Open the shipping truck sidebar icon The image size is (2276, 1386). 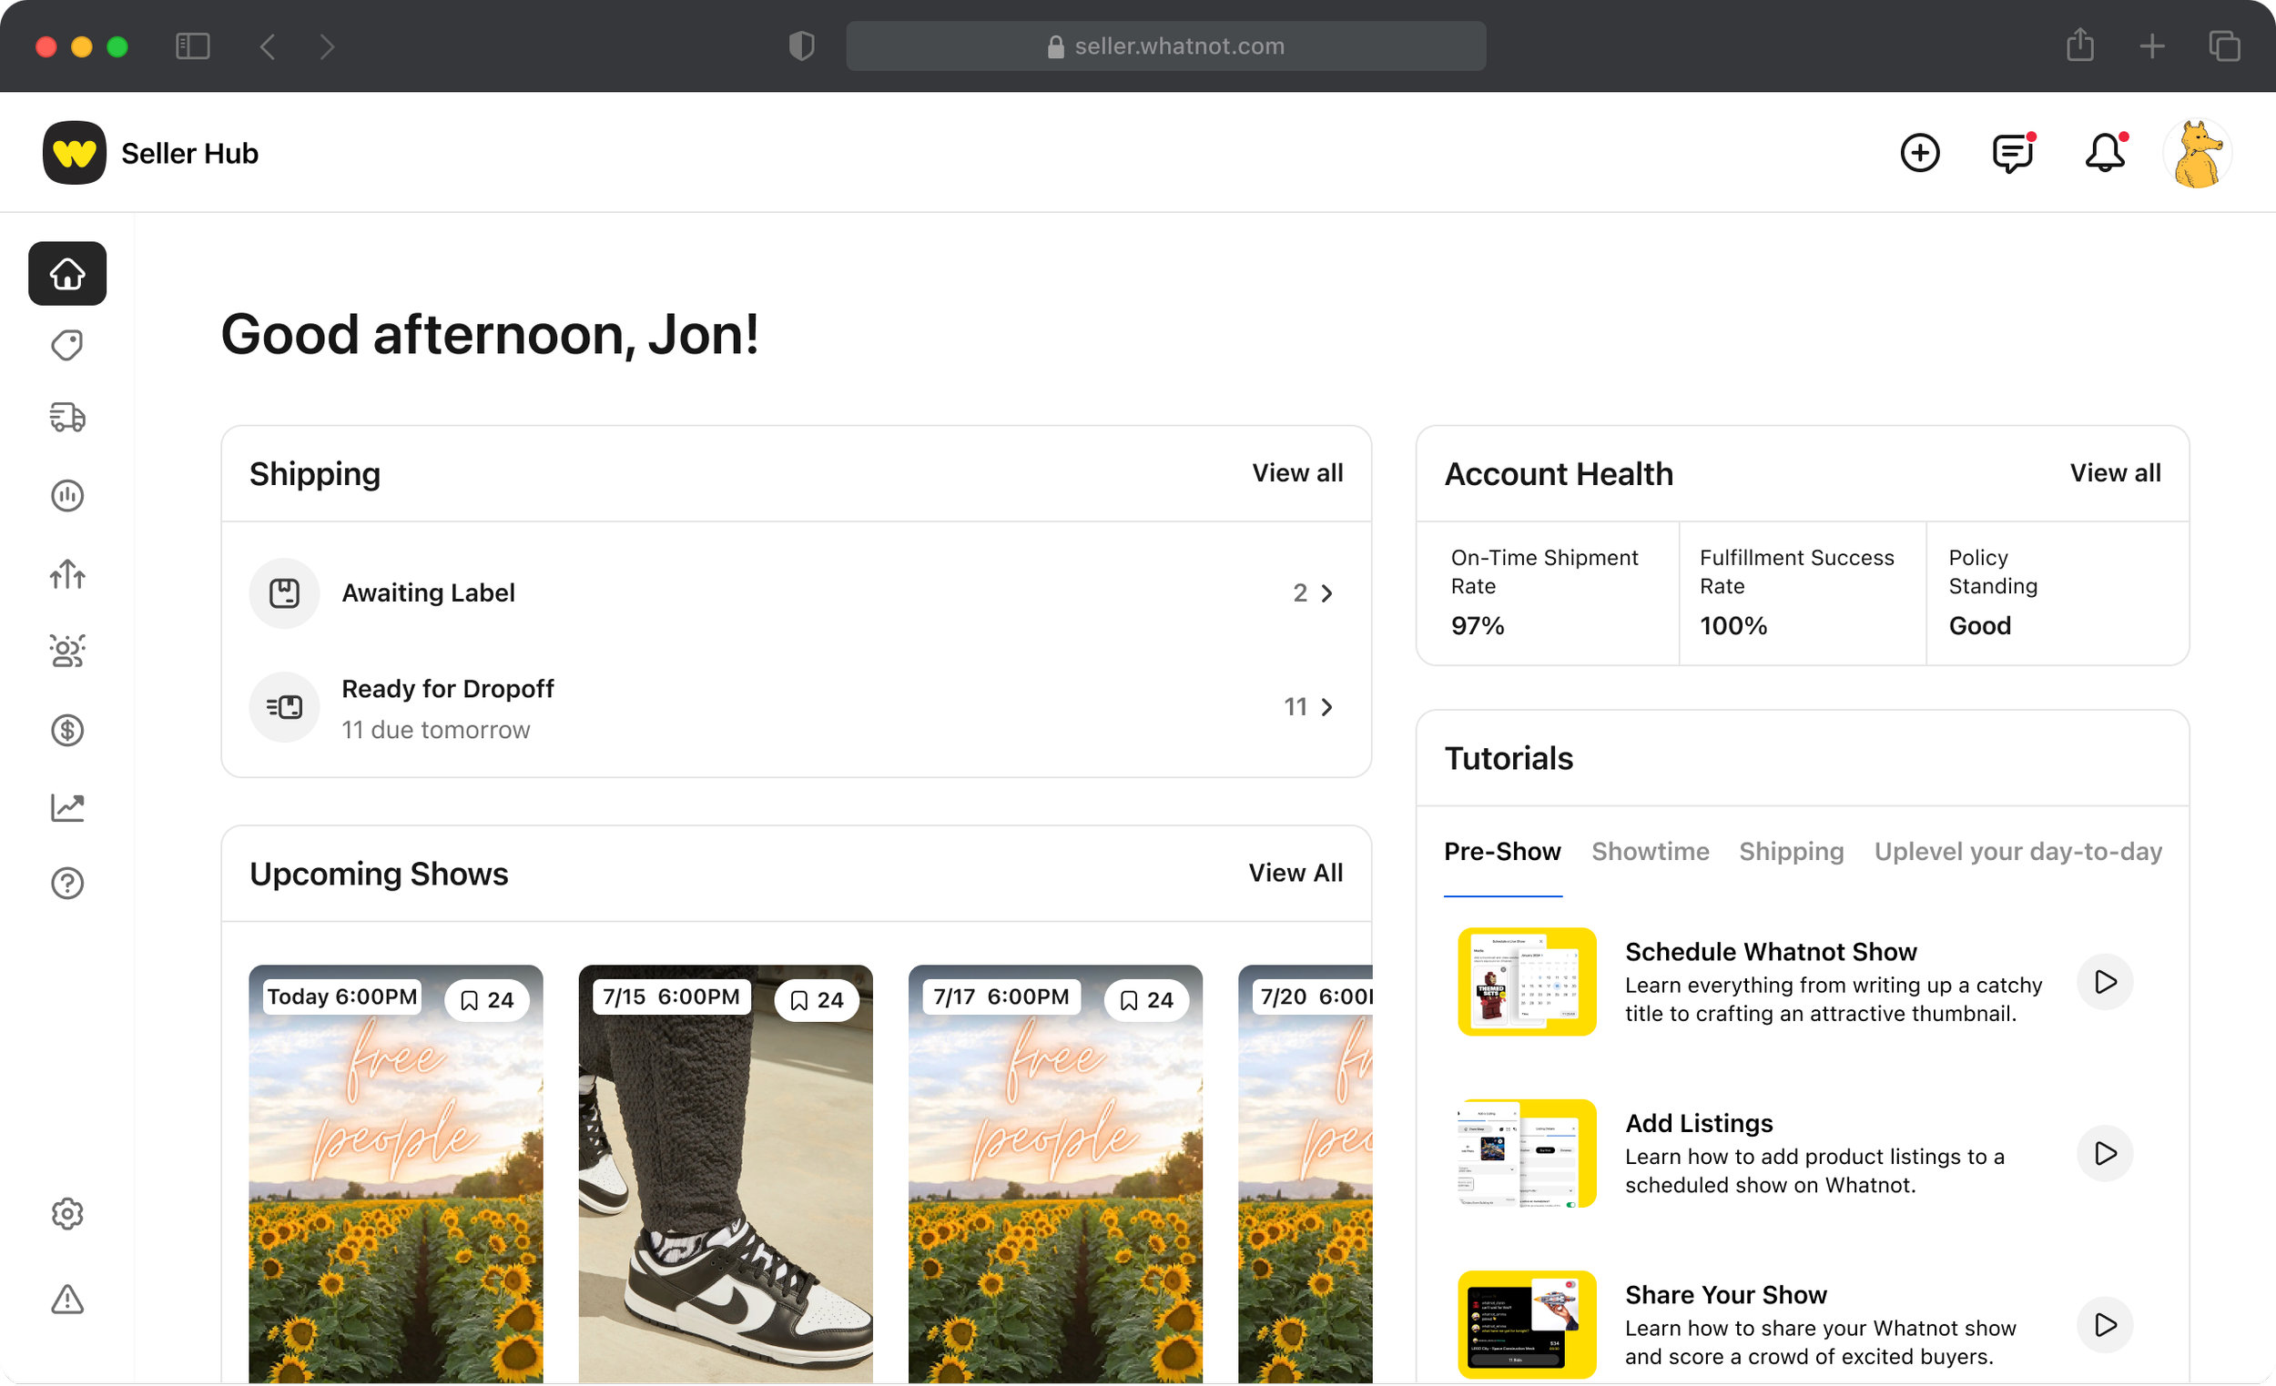pyautogui.click(x=67, y=418)
